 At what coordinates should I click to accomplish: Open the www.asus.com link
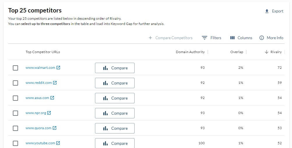(x=37, y=98)
